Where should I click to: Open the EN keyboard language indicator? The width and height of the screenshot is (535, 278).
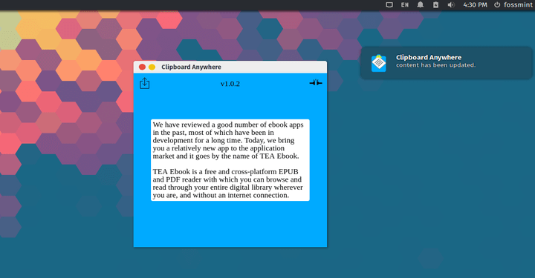(405, 4)
